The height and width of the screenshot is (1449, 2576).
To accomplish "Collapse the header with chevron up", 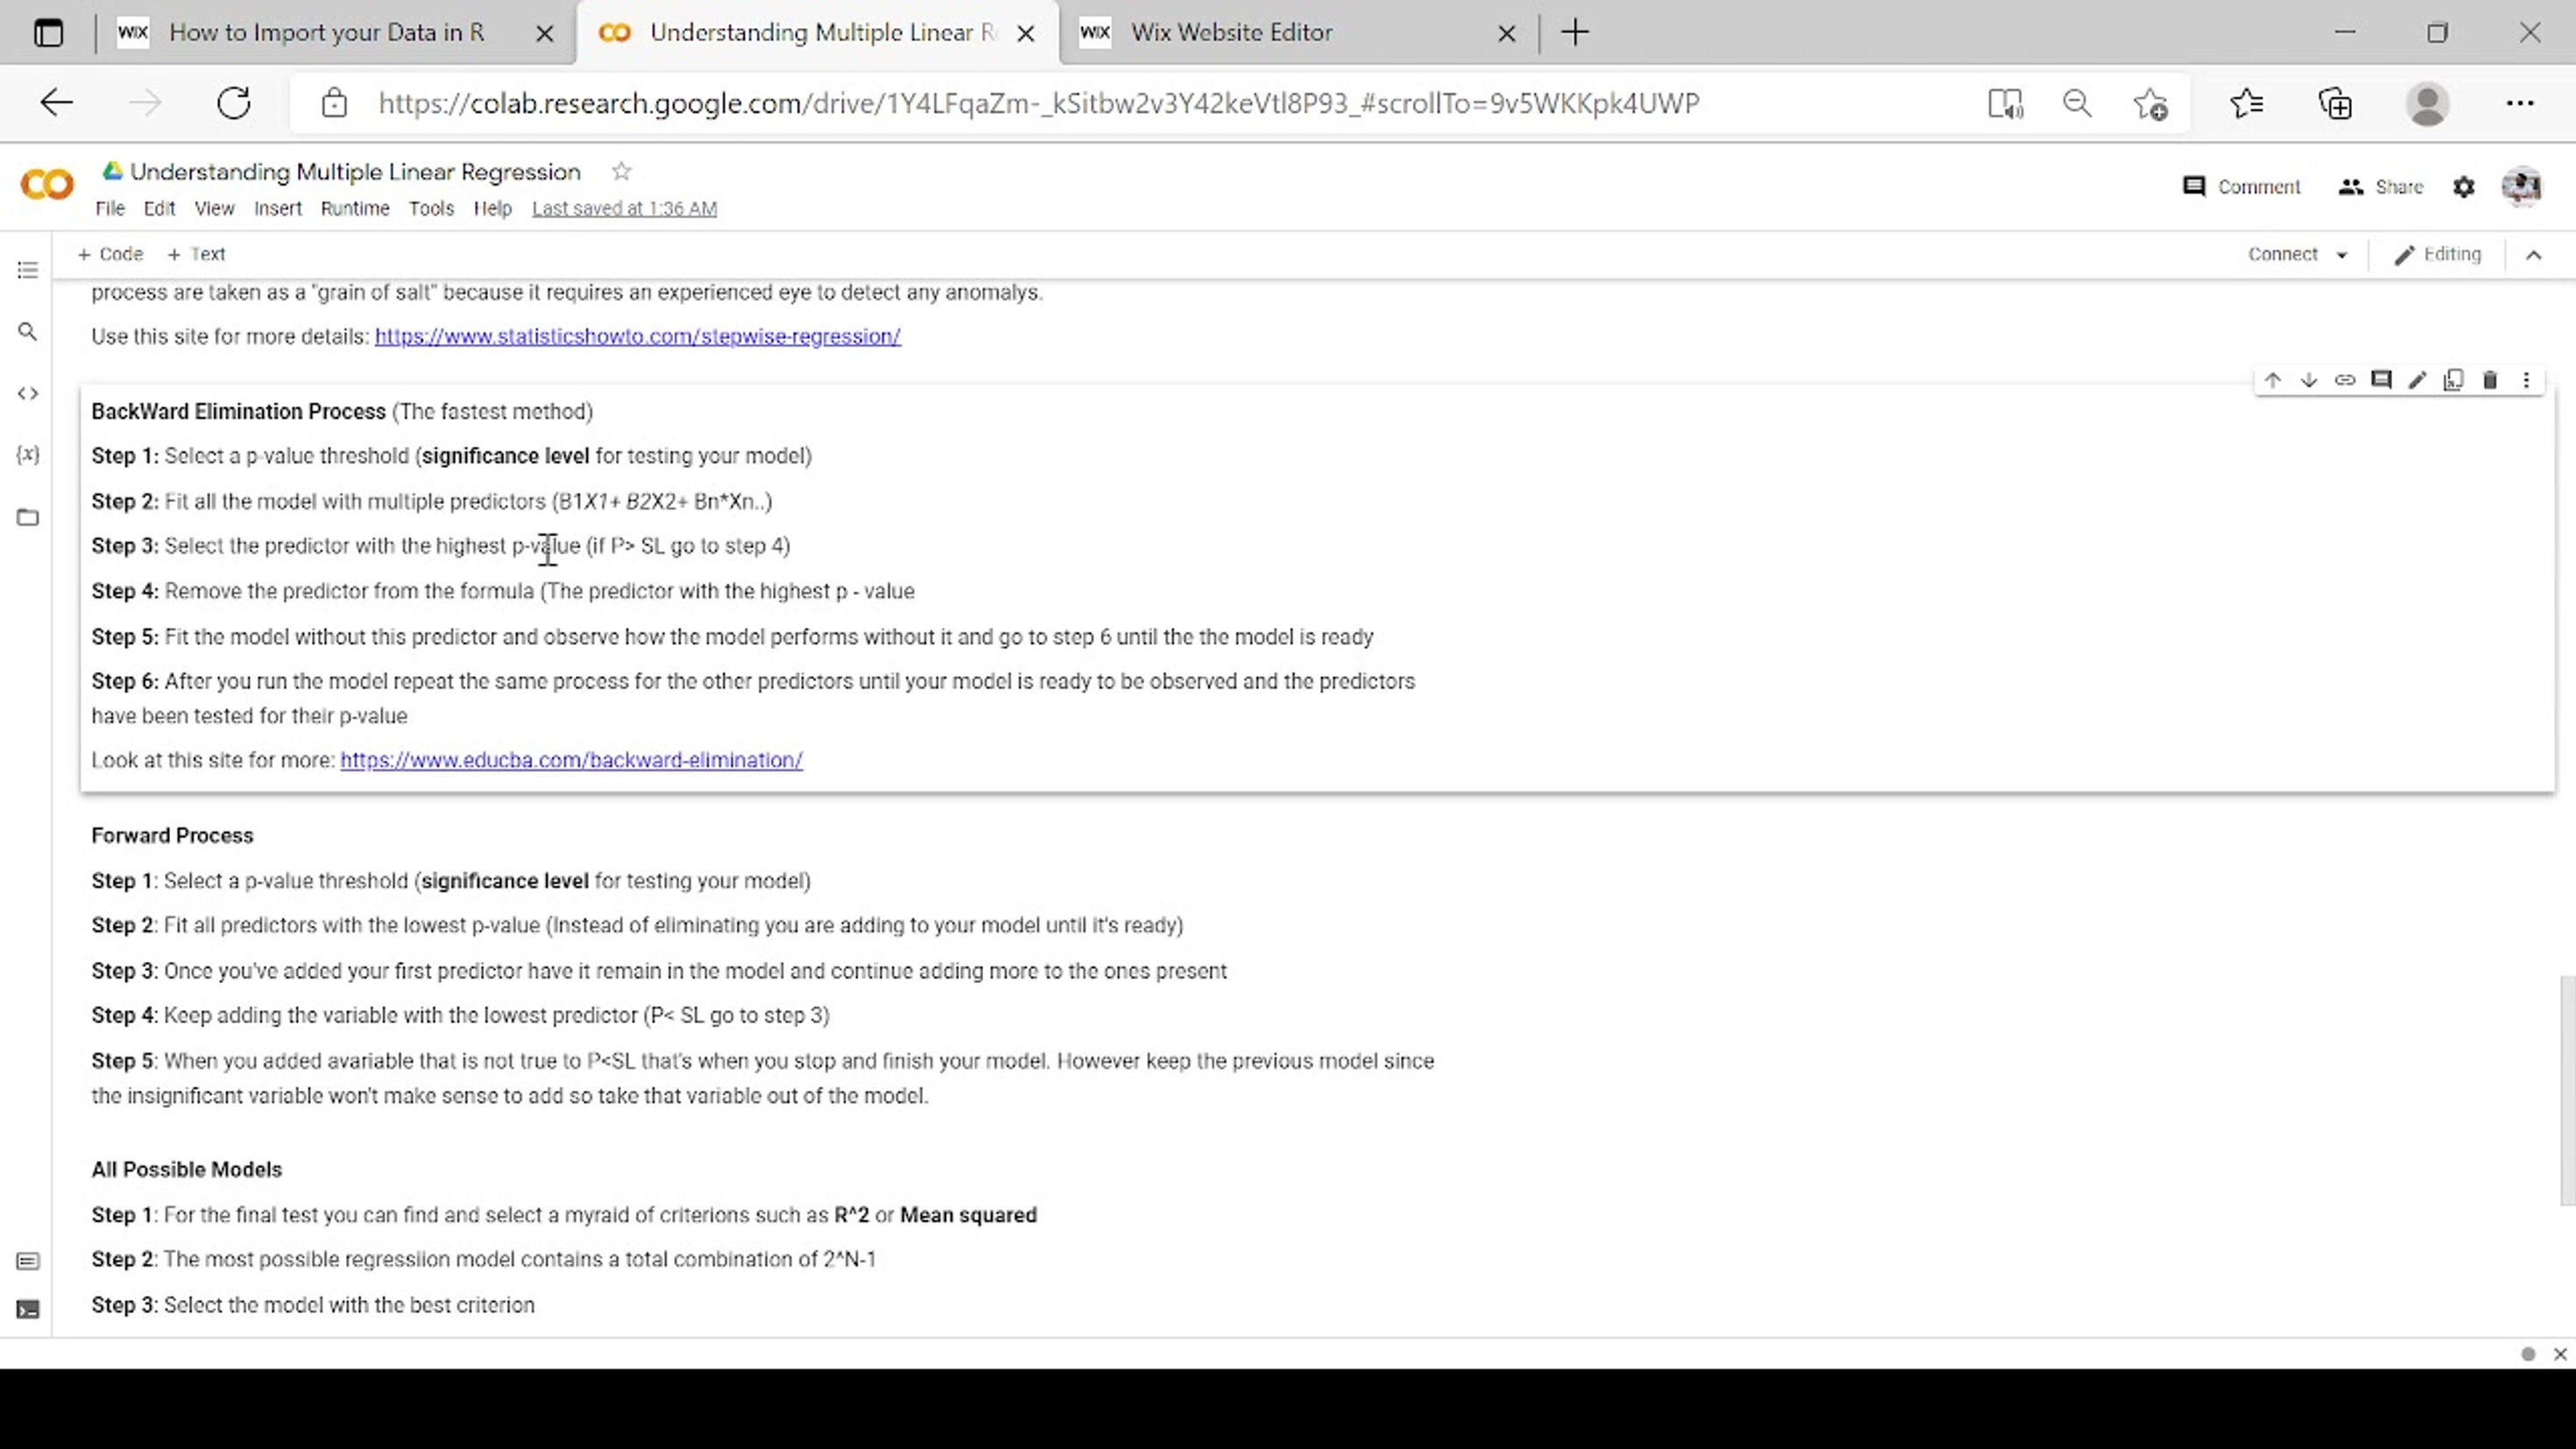I will [x=2533, y=255].
